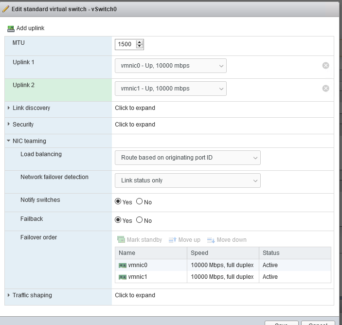Select the vmnic1 adapter icon in the failover list
The height and width of the screenshot is (325, 342).
[x=123, y=277]
